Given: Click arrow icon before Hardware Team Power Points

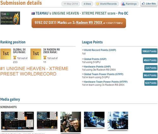Looking at the screenshot, I should point(83,82).
